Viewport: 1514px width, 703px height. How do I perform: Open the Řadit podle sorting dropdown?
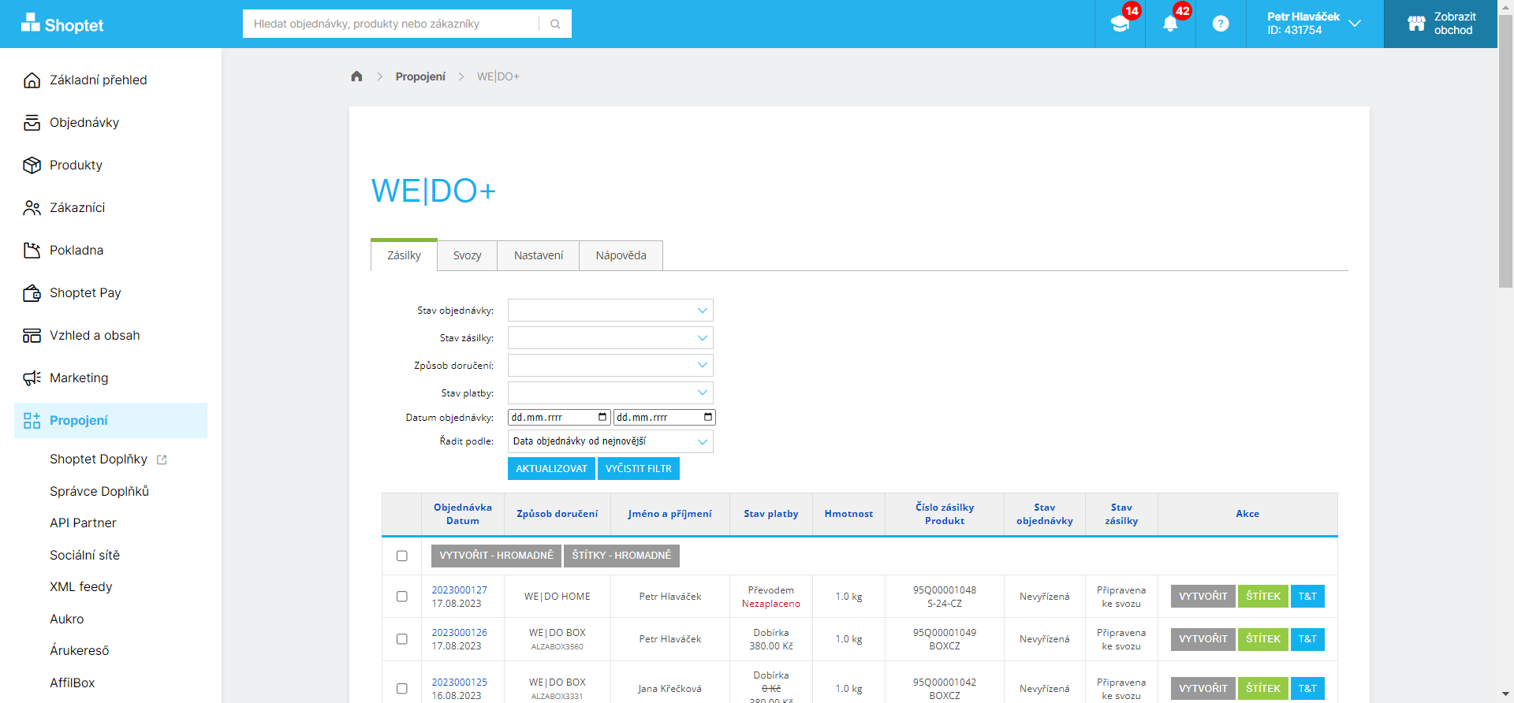(610, 441)
